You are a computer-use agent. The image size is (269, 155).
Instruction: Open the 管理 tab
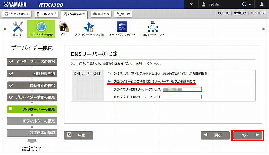[x=123, y=14]
